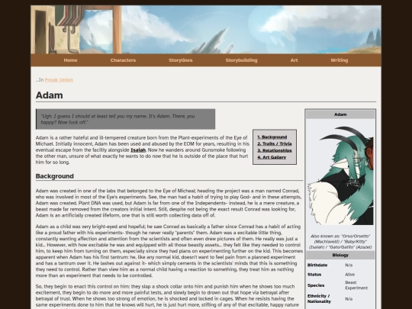Jump to 2. Traits / Trivia section

pyautogui.click(x=275, y=143)
